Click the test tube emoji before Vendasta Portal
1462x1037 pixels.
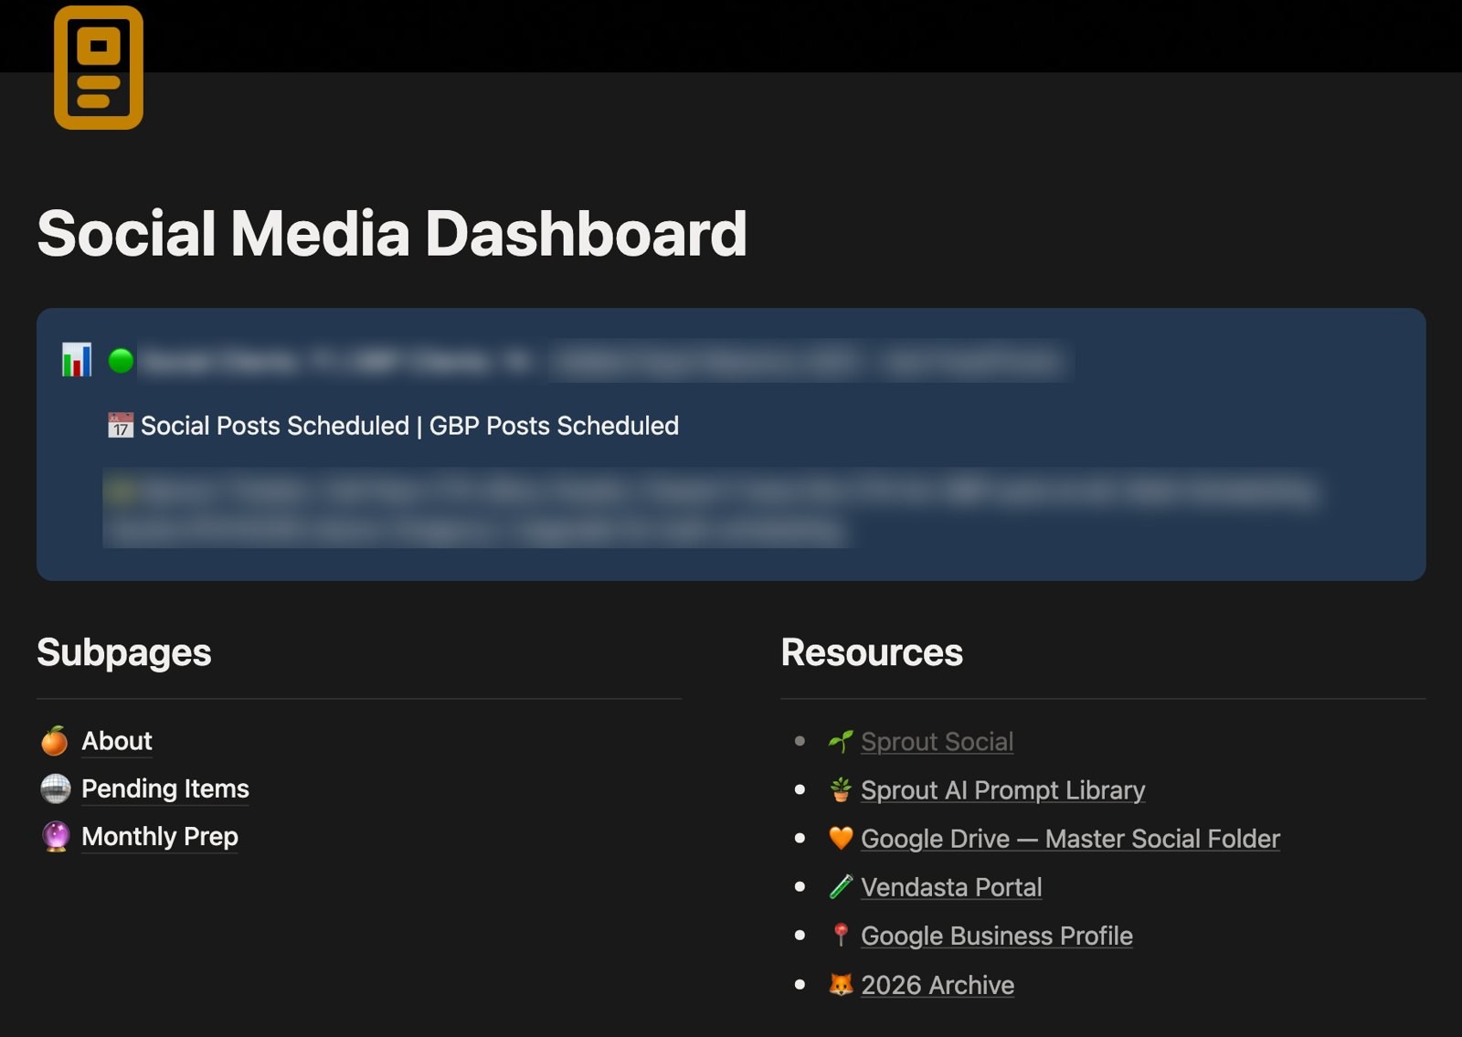tap(841, 886)
